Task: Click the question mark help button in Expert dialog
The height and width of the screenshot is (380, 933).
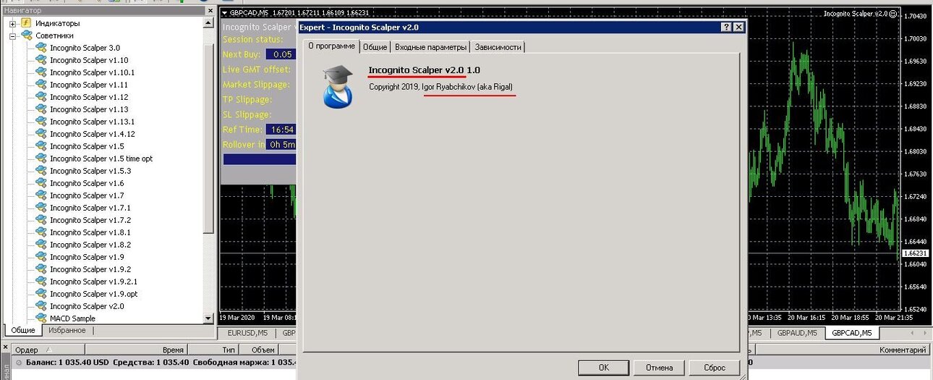Action: [726, 27]
